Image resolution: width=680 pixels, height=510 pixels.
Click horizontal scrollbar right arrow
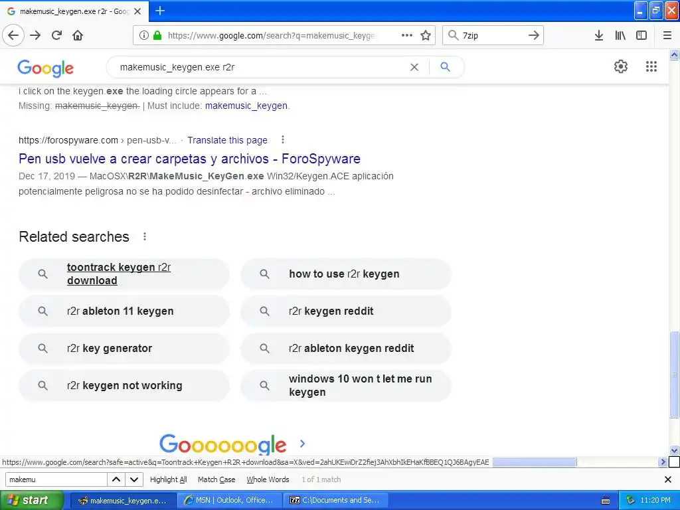(x=663, y=462)
